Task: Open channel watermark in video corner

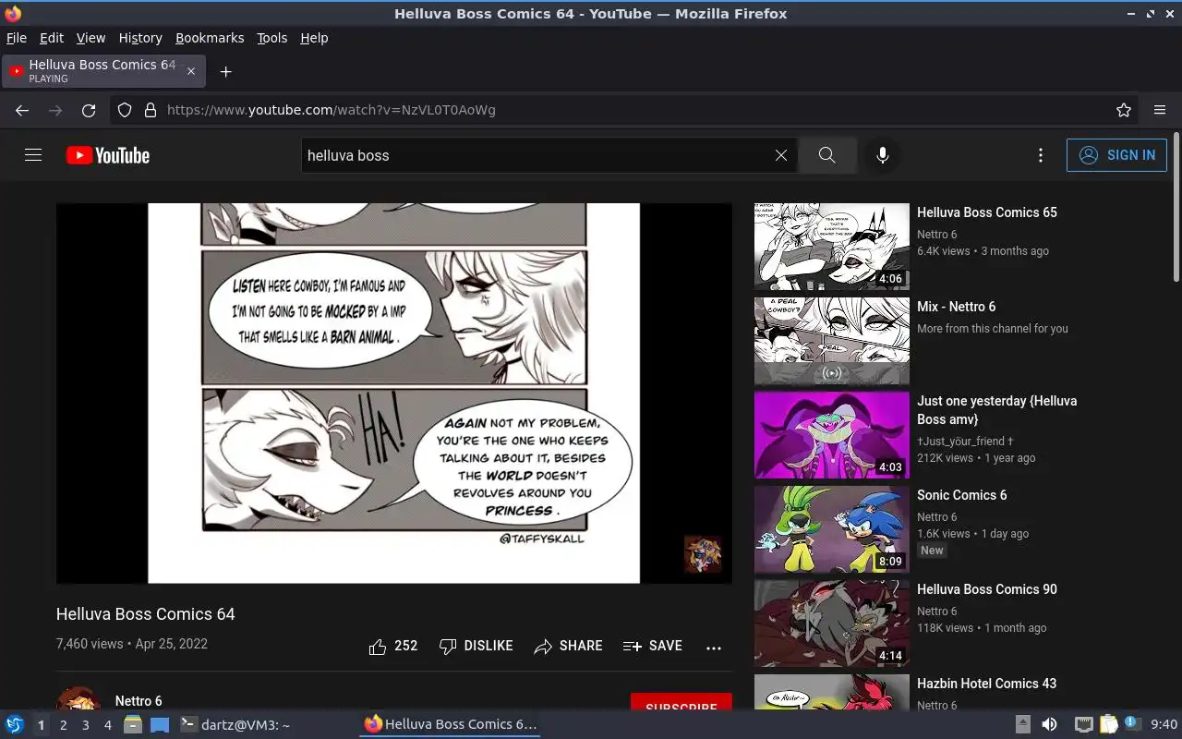Action: click(703, 554)
